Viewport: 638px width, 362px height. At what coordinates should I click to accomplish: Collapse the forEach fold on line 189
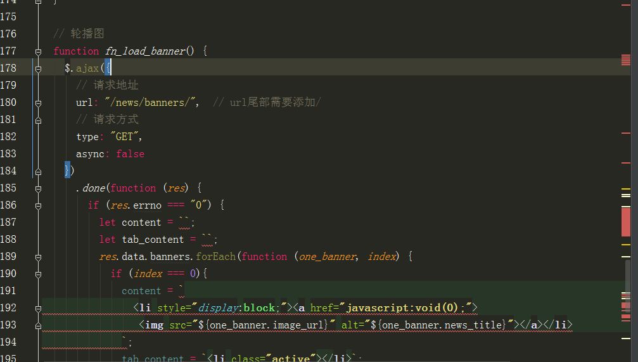pyautogui.click(x=38, y=257)
